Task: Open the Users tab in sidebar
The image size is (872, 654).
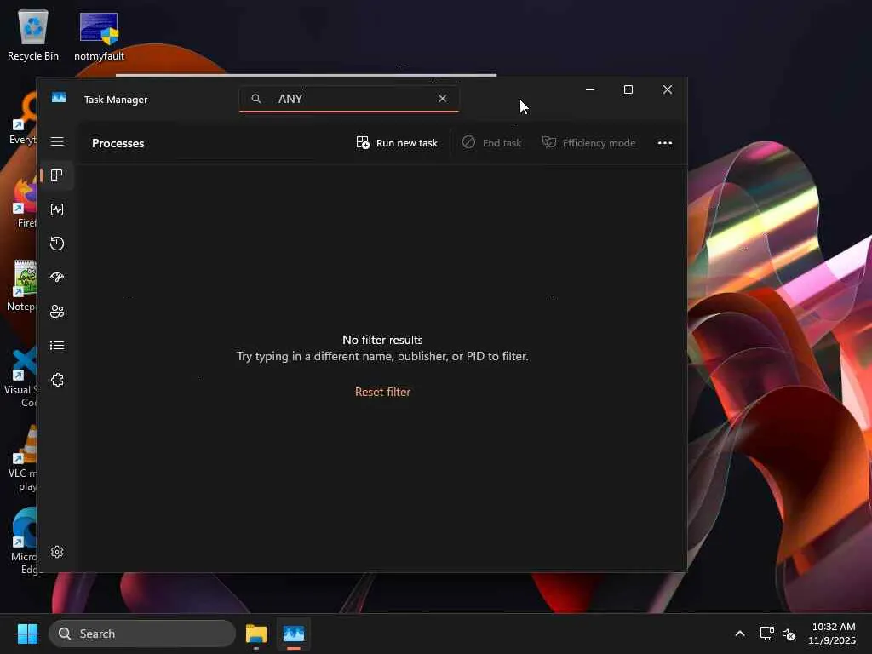Action: click(x=57, y=311)
